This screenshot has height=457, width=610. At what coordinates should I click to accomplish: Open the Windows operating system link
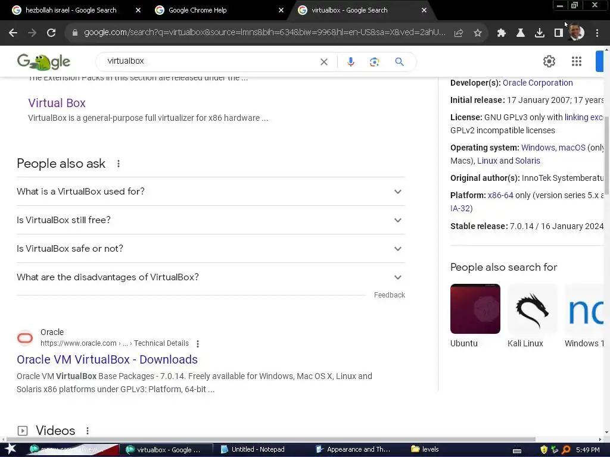538,148
